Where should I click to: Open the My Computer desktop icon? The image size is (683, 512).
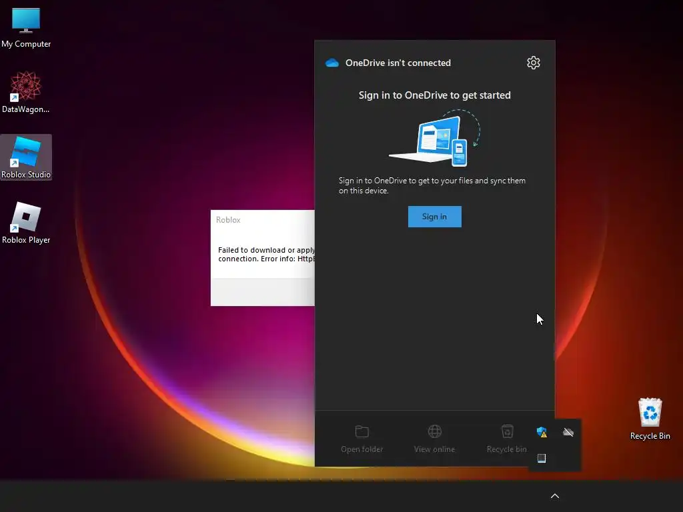click(26, 27)
